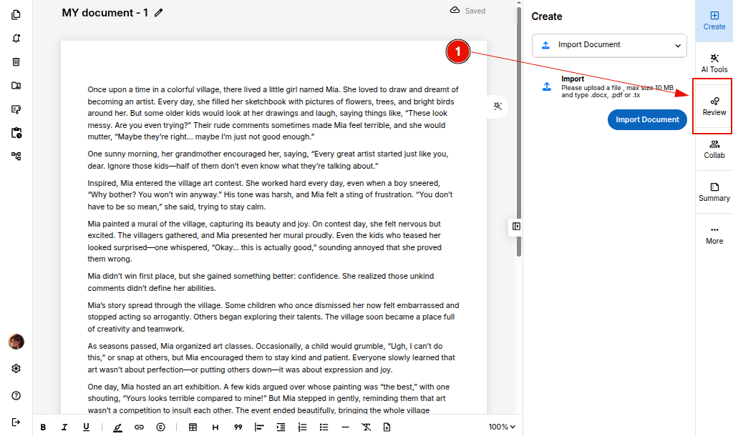Click the clear formatting icon

click(366, 427)
